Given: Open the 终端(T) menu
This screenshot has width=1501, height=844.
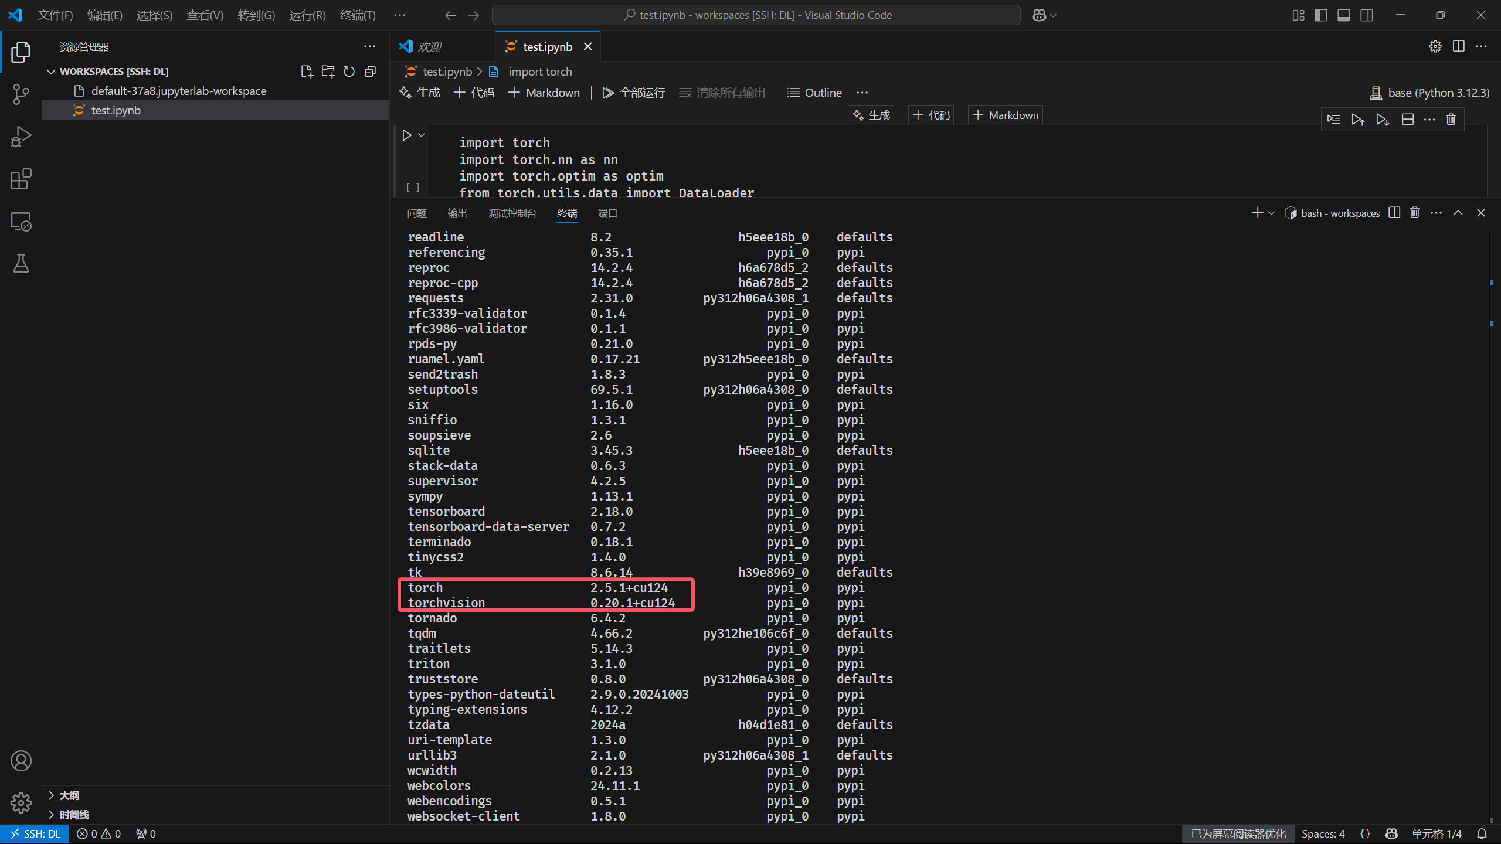Looking at the screenshot, I should [358, 15].
